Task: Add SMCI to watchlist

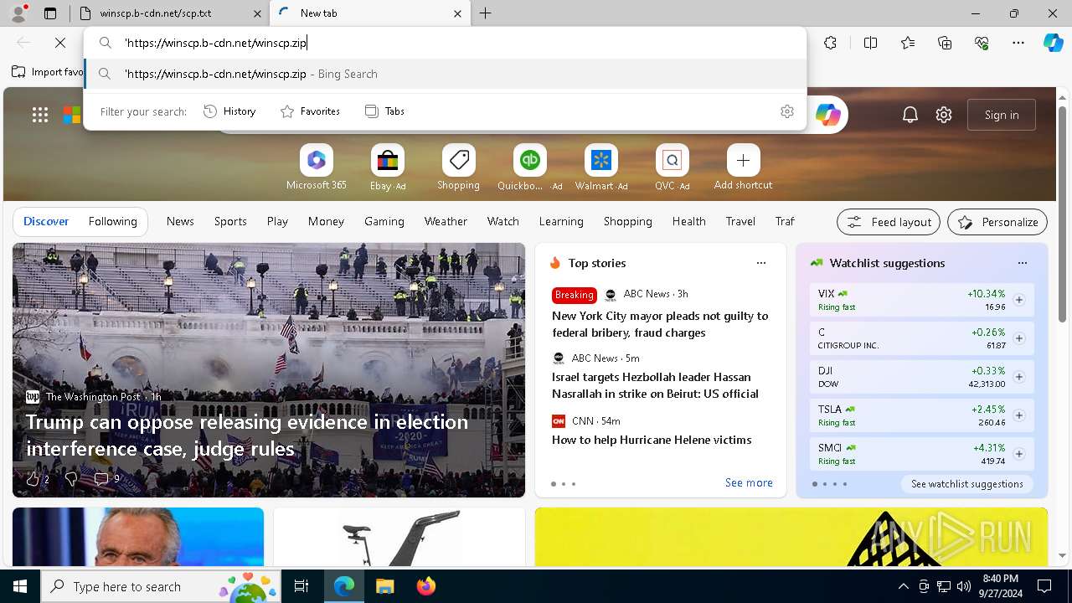Action: pos(1018,454)
